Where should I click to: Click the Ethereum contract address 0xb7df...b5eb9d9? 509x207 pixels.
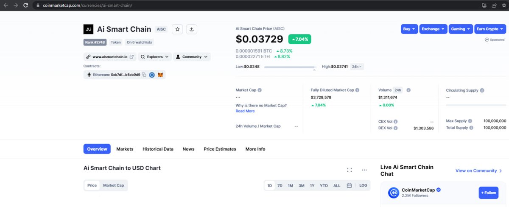125,75
